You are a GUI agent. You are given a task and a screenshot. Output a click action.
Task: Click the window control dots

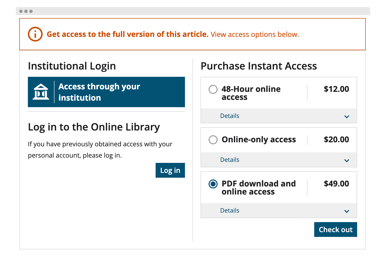(x=26, y=11)
